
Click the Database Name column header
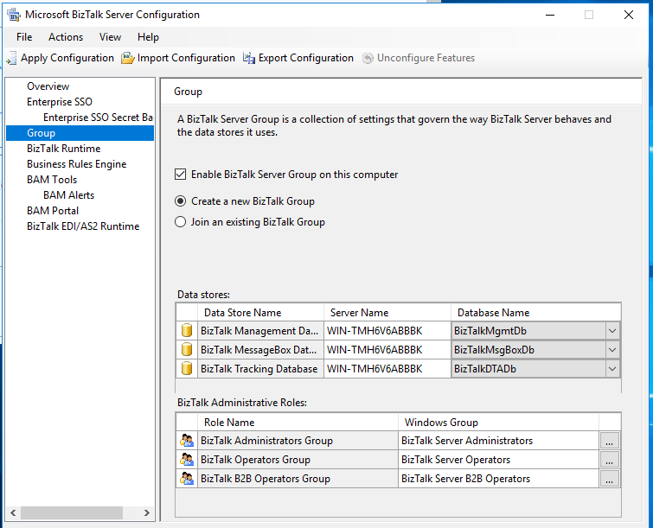tap(535, 313)
